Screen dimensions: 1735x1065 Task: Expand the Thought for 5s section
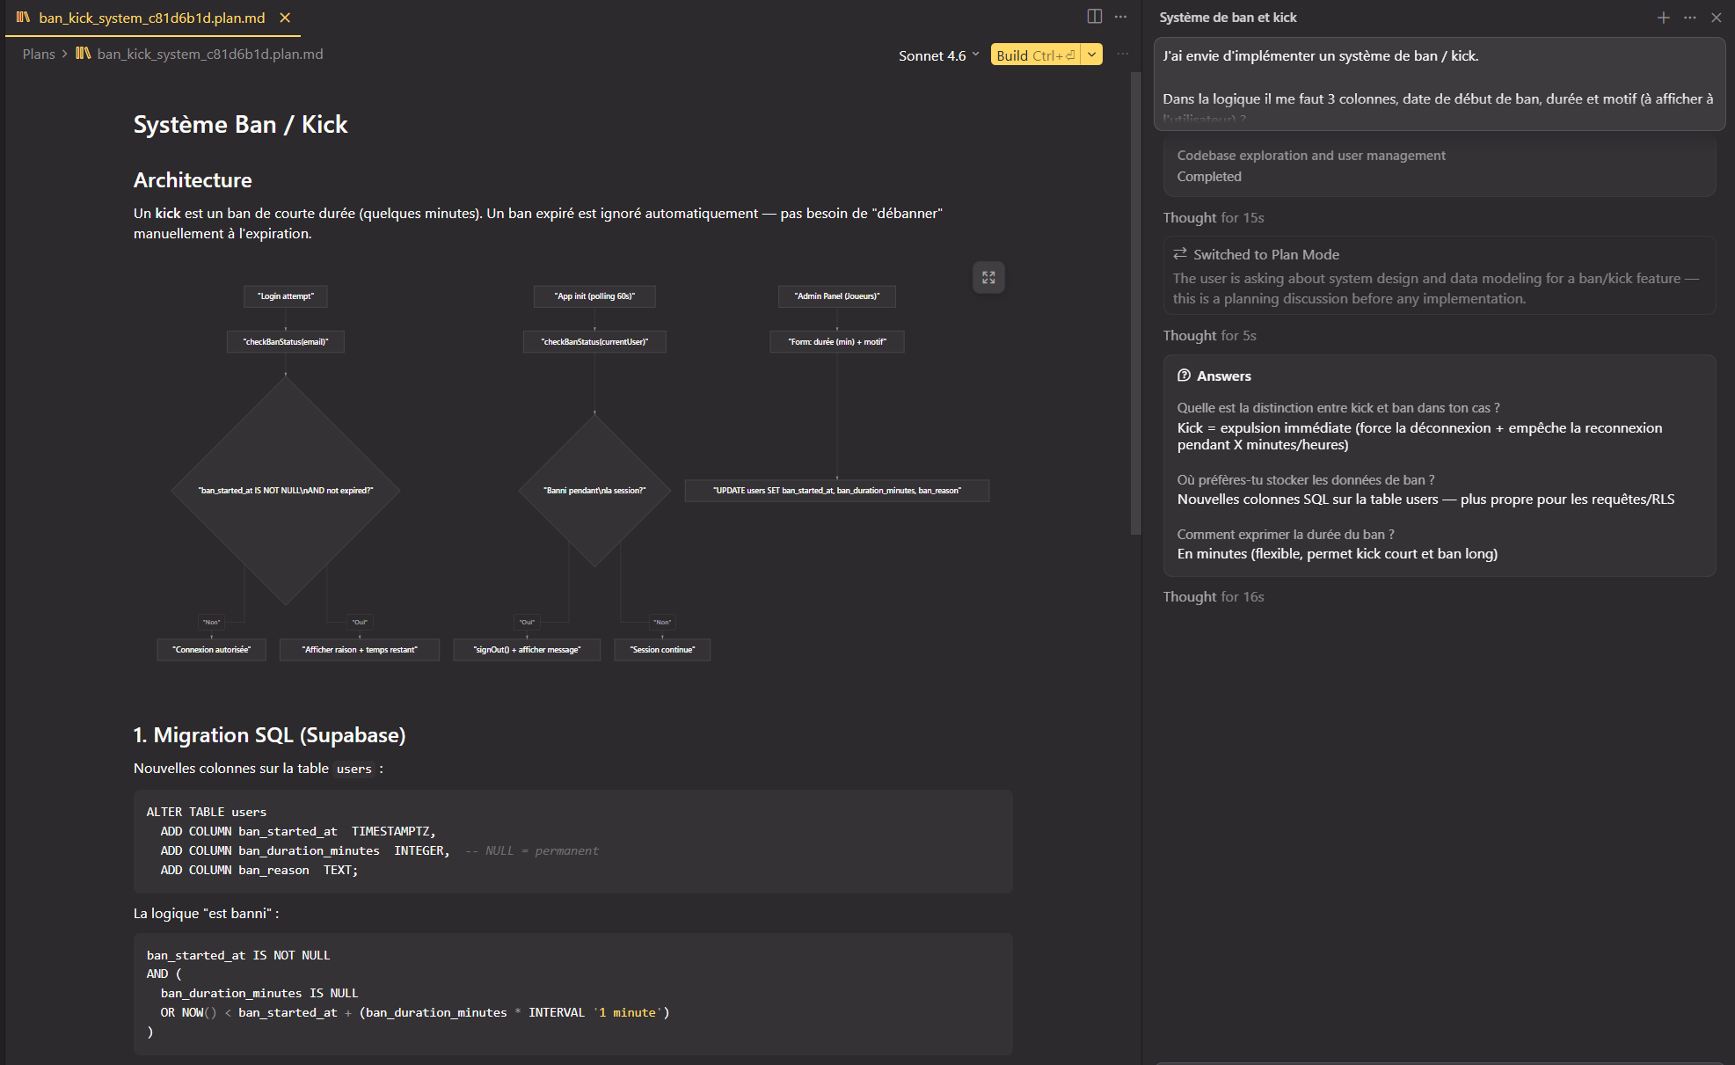[x=1209, y=336]
